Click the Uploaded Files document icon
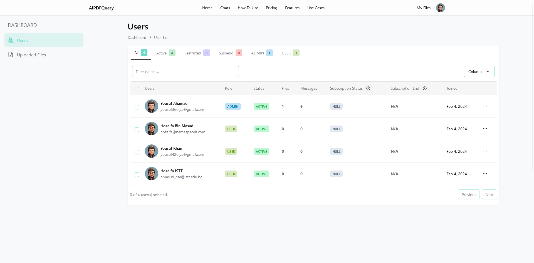Screen dimensions: 534x263 point(11,54)
